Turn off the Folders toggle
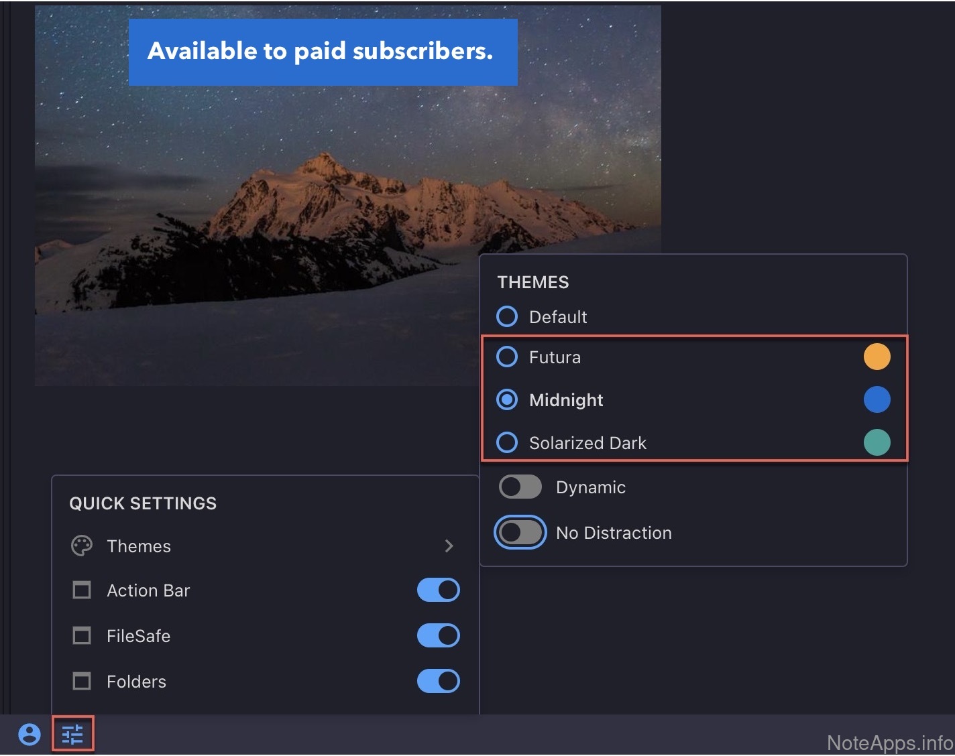Viewport: 955px width, 756px height. click(438, 682)
